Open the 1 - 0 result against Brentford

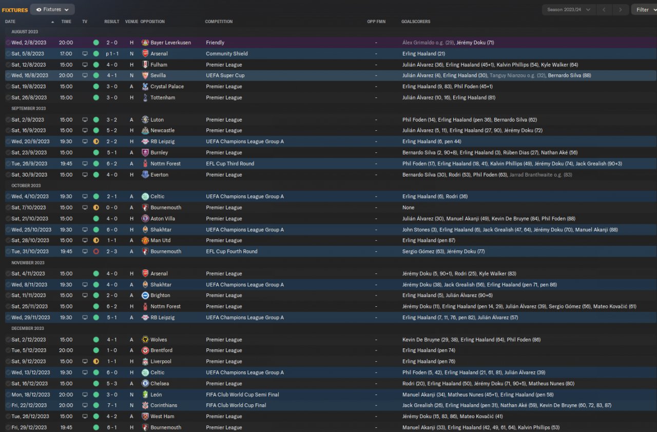click(112, 350)
